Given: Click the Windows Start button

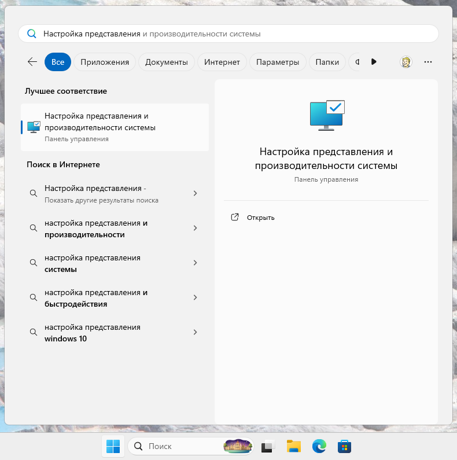Looking at the screenshot, I should click(x=113, y=446).
